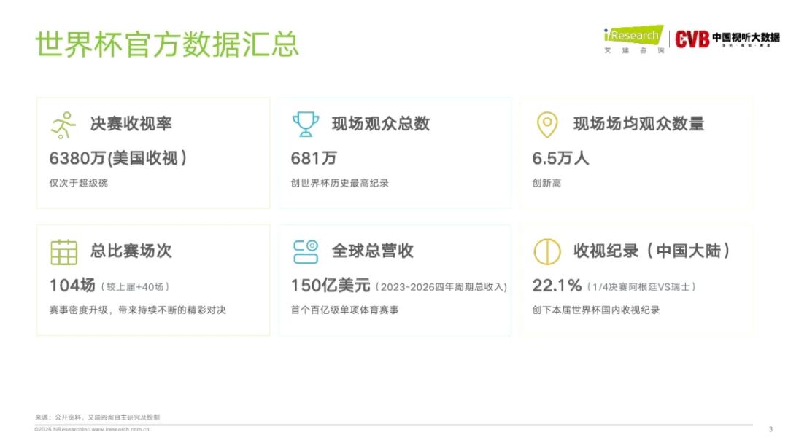Click the global revenue money icon
The height and width of the screenshot is (443, 788).
coord(306,251)
